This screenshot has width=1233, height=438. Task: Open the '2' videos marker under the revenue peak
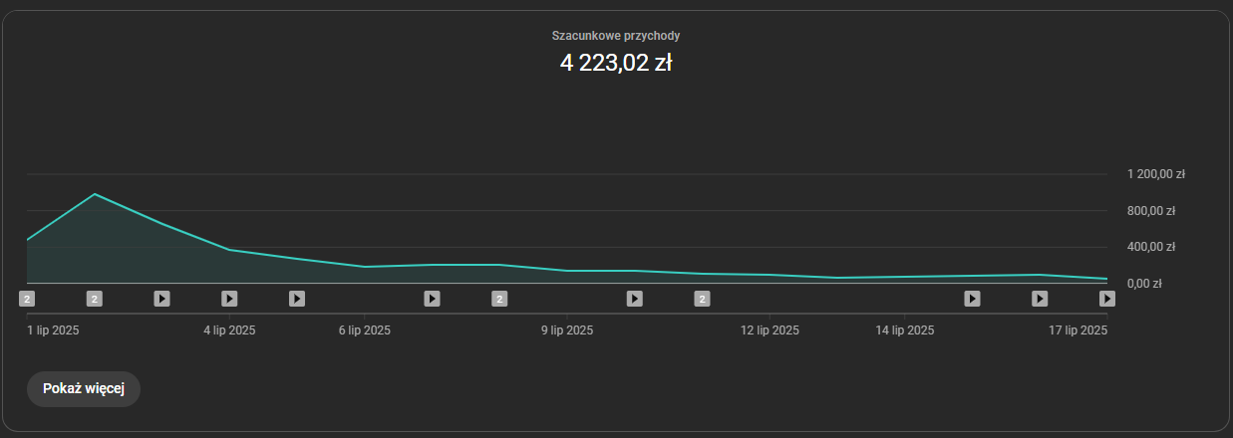[x=95, y=298]
